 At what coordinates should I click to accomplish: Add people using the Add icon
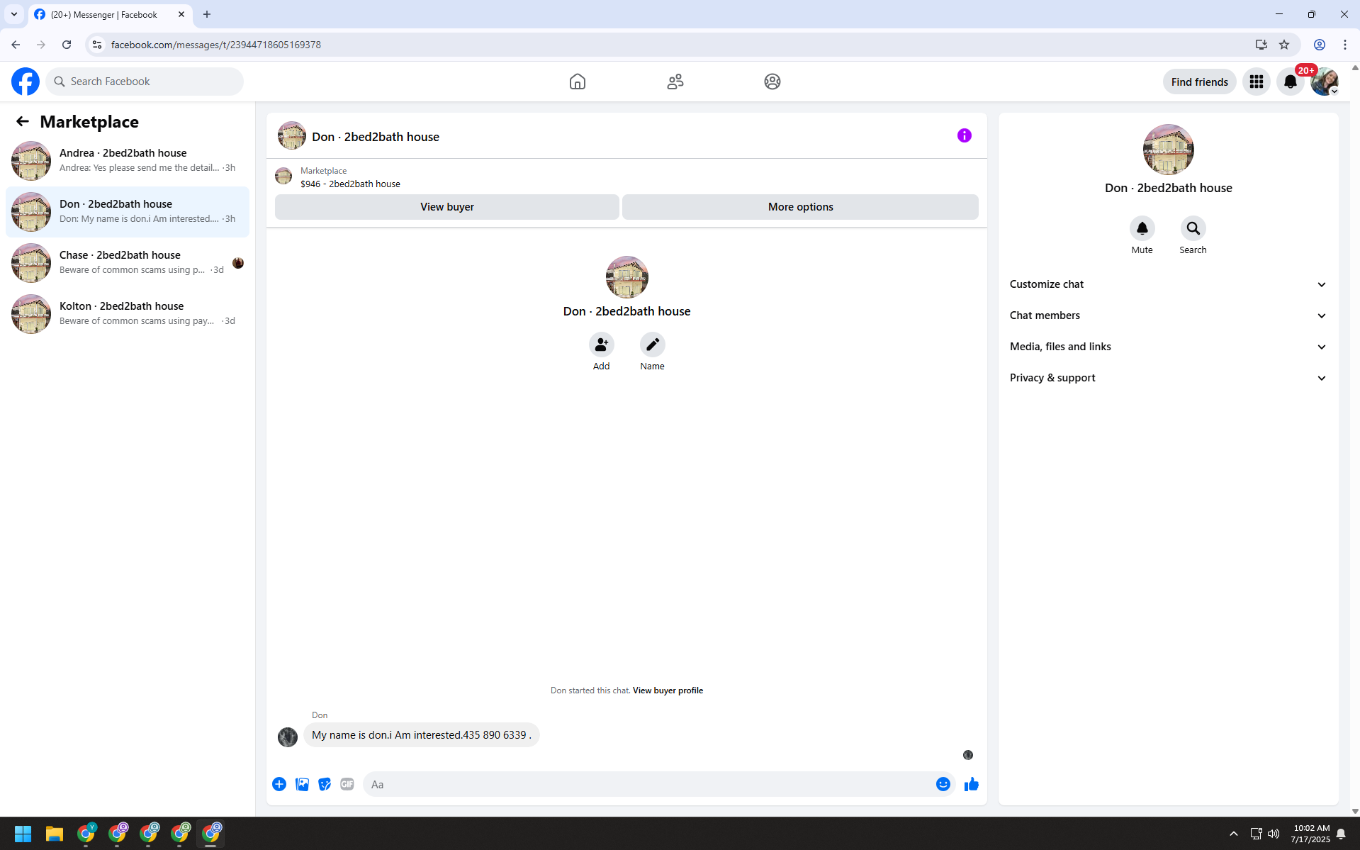(x=601, y=345)
